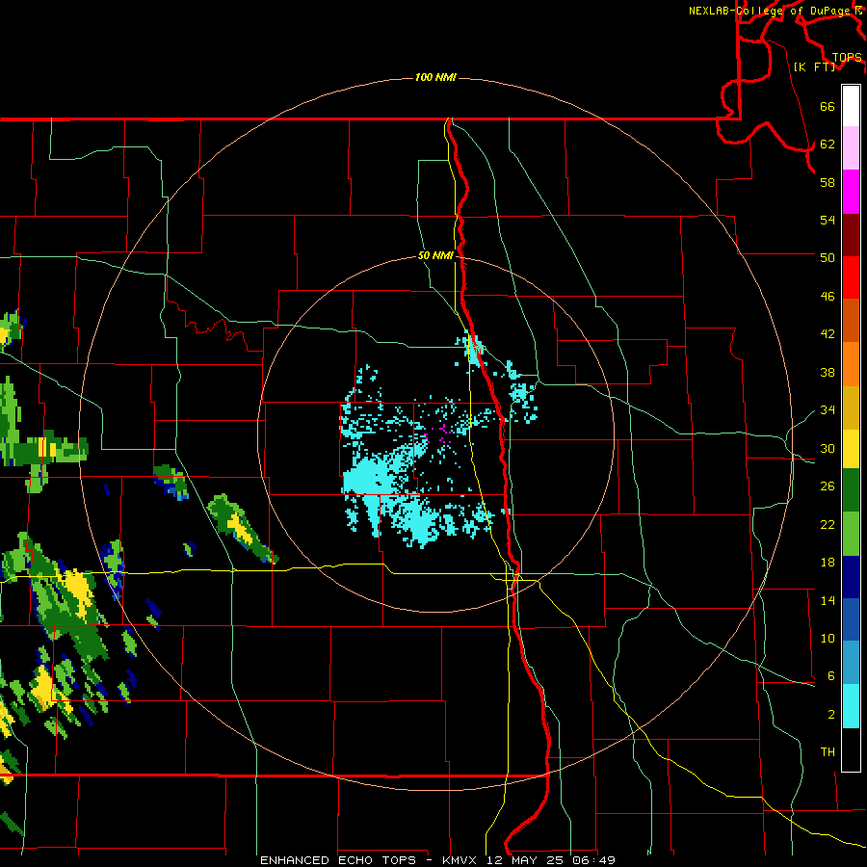The image size is (867, 867).
Task: Click the "38" scale label
Action: tap(828, 373)
